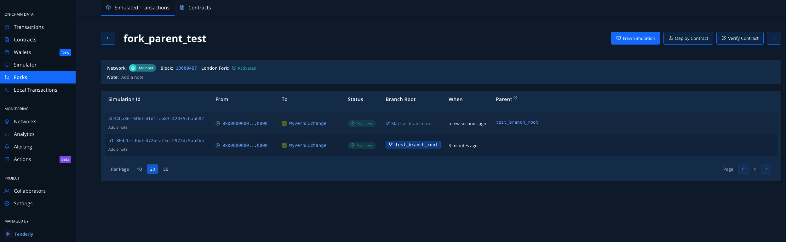The image size is (786, 242).
Task: Click the Activated checkmark icon
Action: click(x=234, y=68)
